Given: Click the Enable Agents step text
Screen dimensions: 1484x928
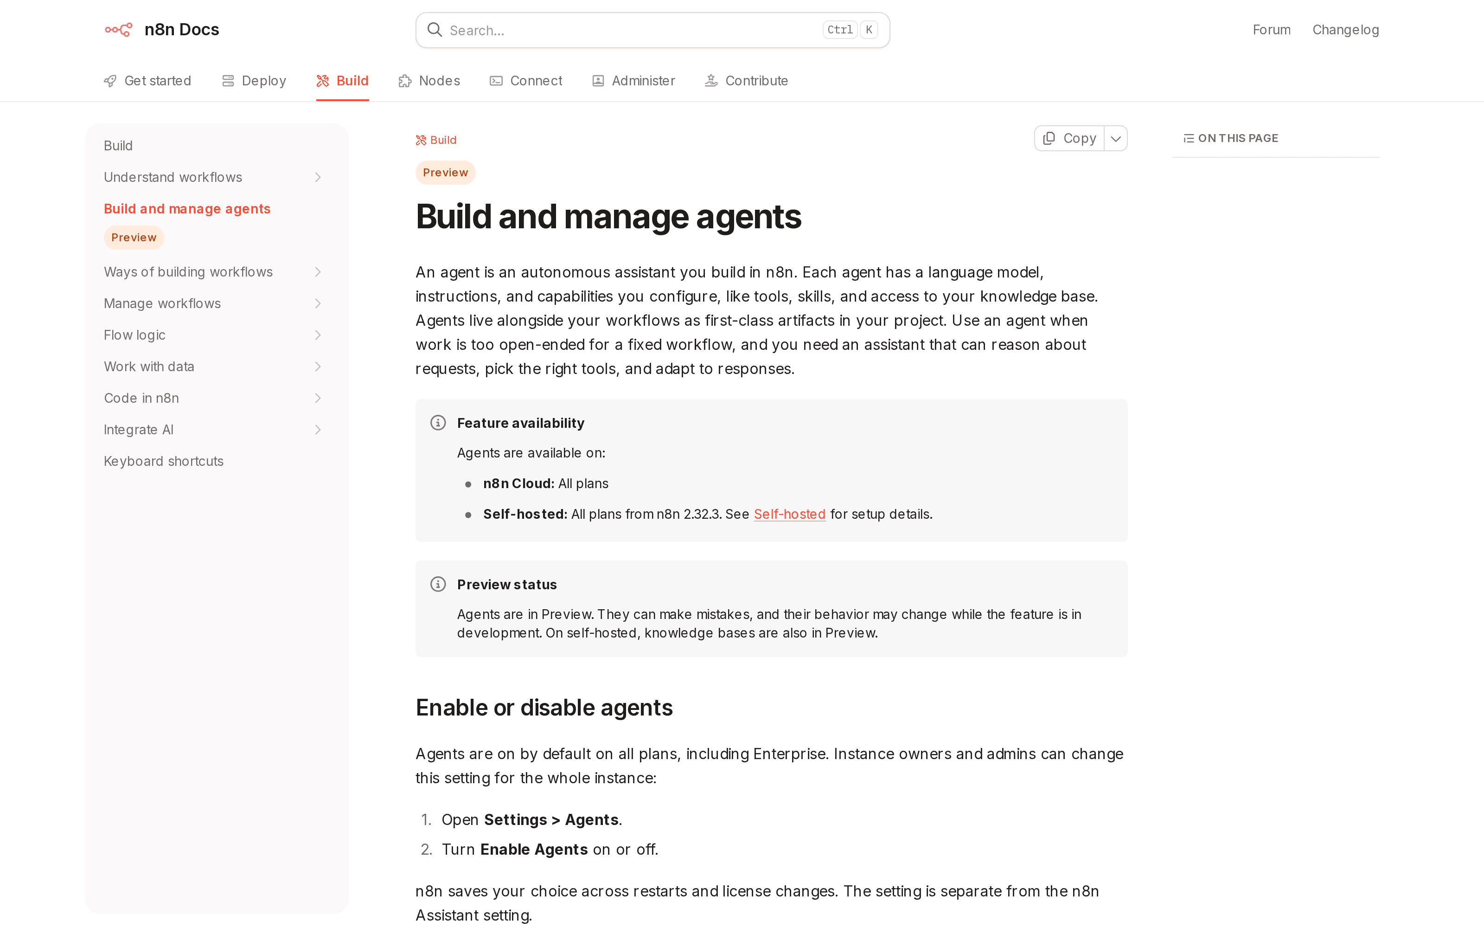Looking at the screenshot, I should pos(534,850).
